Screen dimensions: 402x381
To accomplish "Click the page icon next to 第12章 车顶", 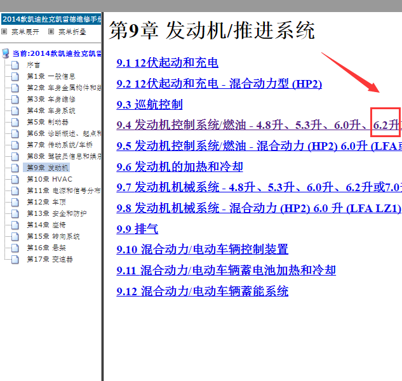I will tap(15, 203).
